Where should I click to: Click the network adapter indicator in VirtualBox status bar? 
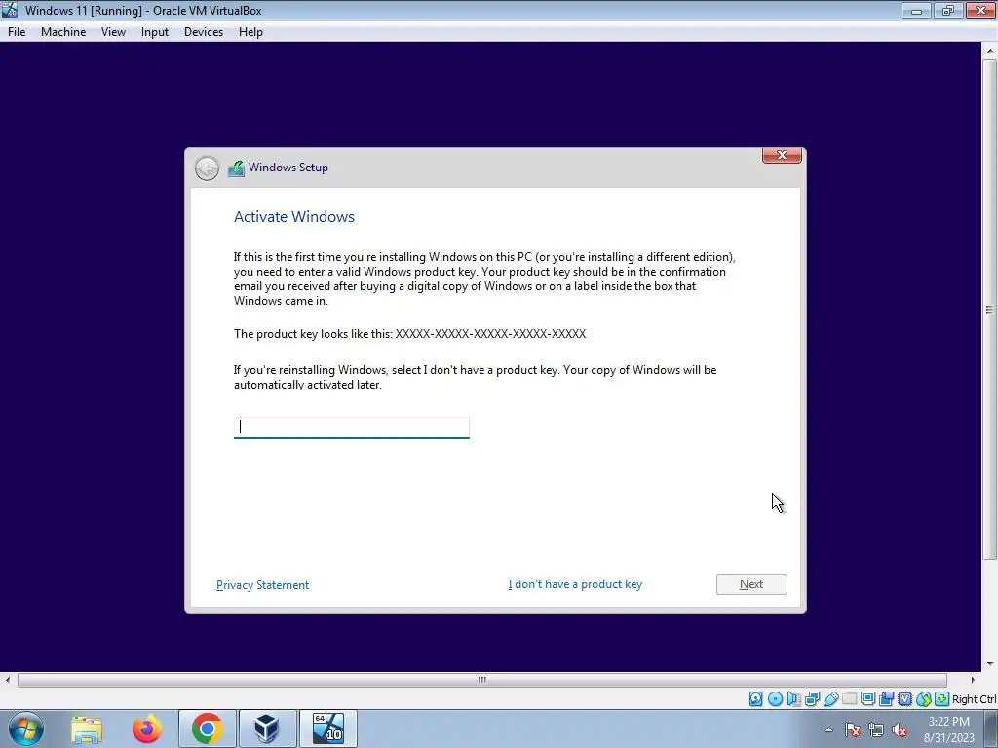point(812,699)
